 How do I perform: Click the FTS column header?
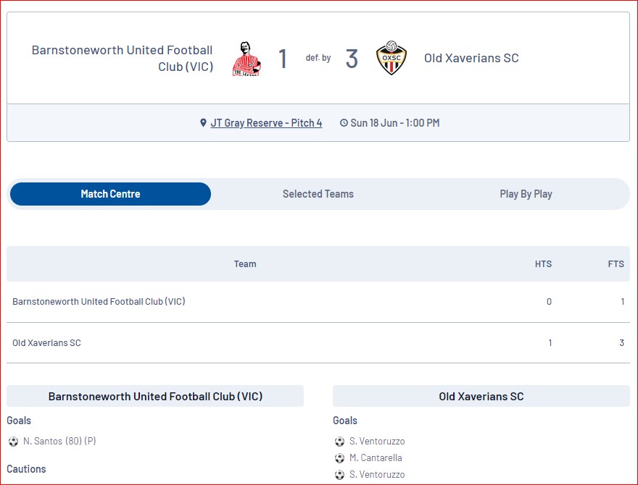616,264
